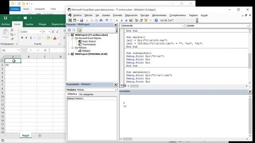Image resolution: width=255 pixels, height=143 pixels.
Task: Click the Insert UserForm icon in VBA toolbar
Action: 75,20
